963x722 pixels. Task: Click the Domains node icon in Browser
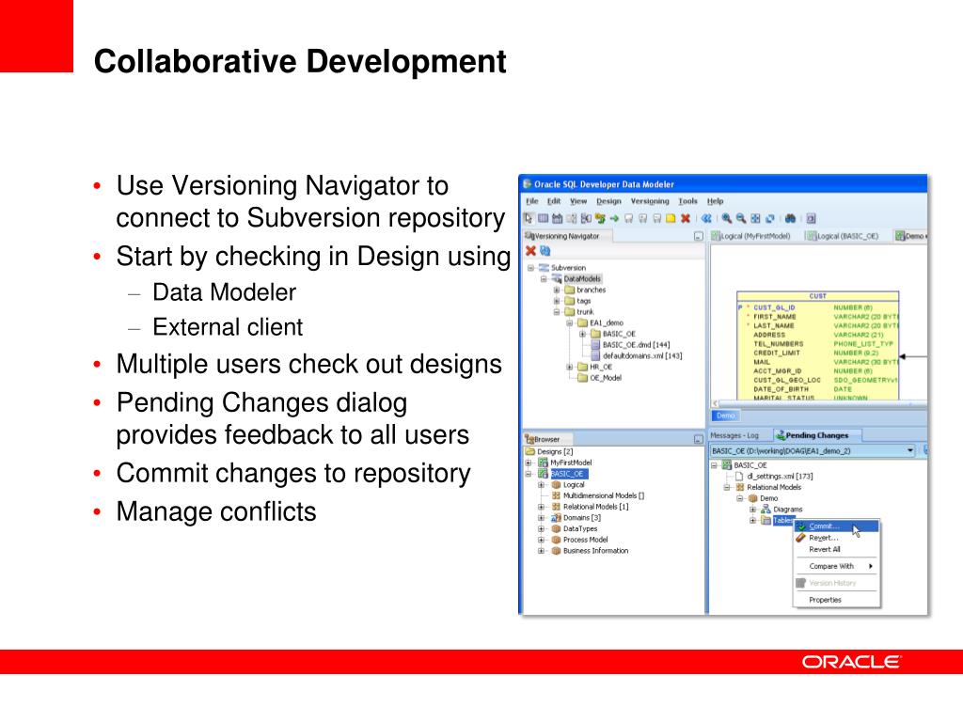(556, 518)
